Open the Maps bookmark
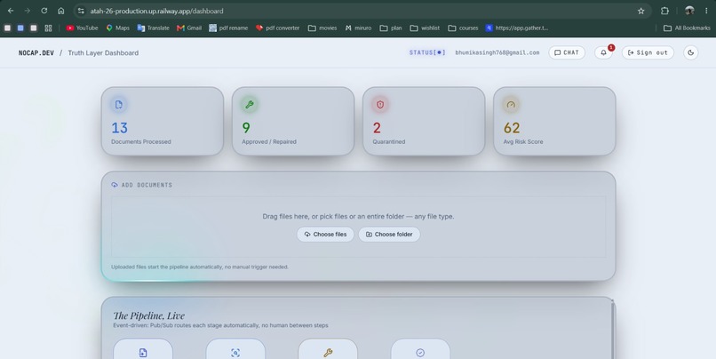716x359 pixels. pyautogui.click(x=118, y=28)
